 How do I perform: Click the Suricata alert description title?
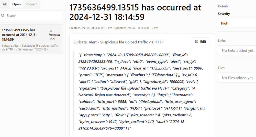118,42
